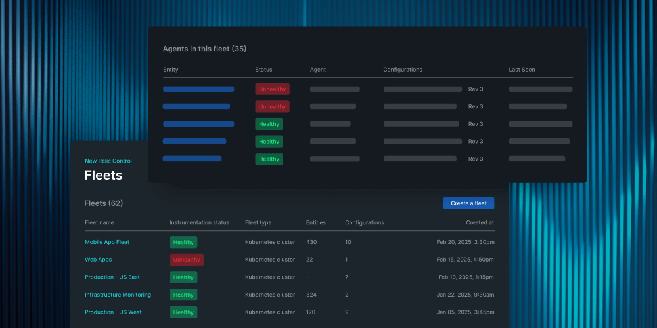The width and height of the screenshot is (657, 328).
Task: Click the Unhealthy badge for Web Apps
Action: click(187, 260)
